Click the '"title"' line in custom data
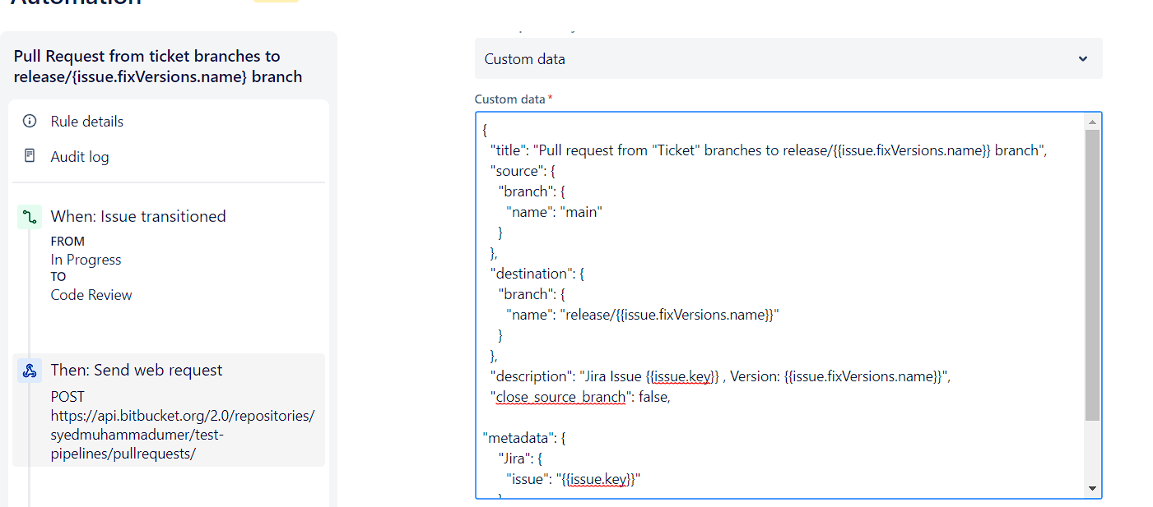The image size is (1153, 507). pyautogui.click(x=769, y=150)
